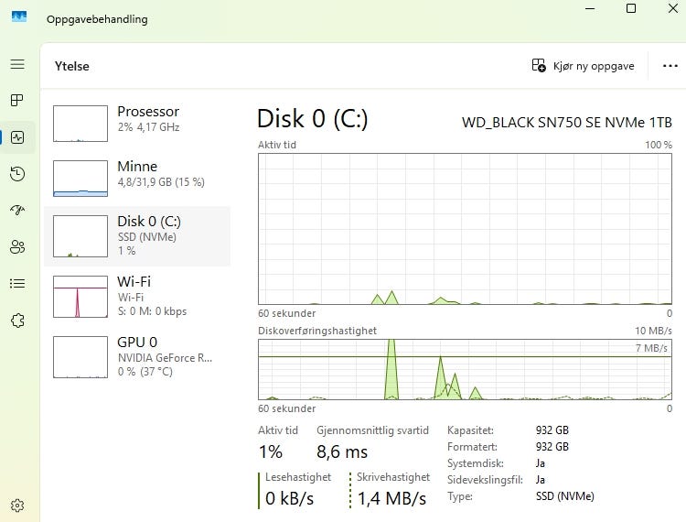The image size is (686, 522).
Task: Open the Services puzzle icon
Action: pyautogui.click(x=17, y=321)
